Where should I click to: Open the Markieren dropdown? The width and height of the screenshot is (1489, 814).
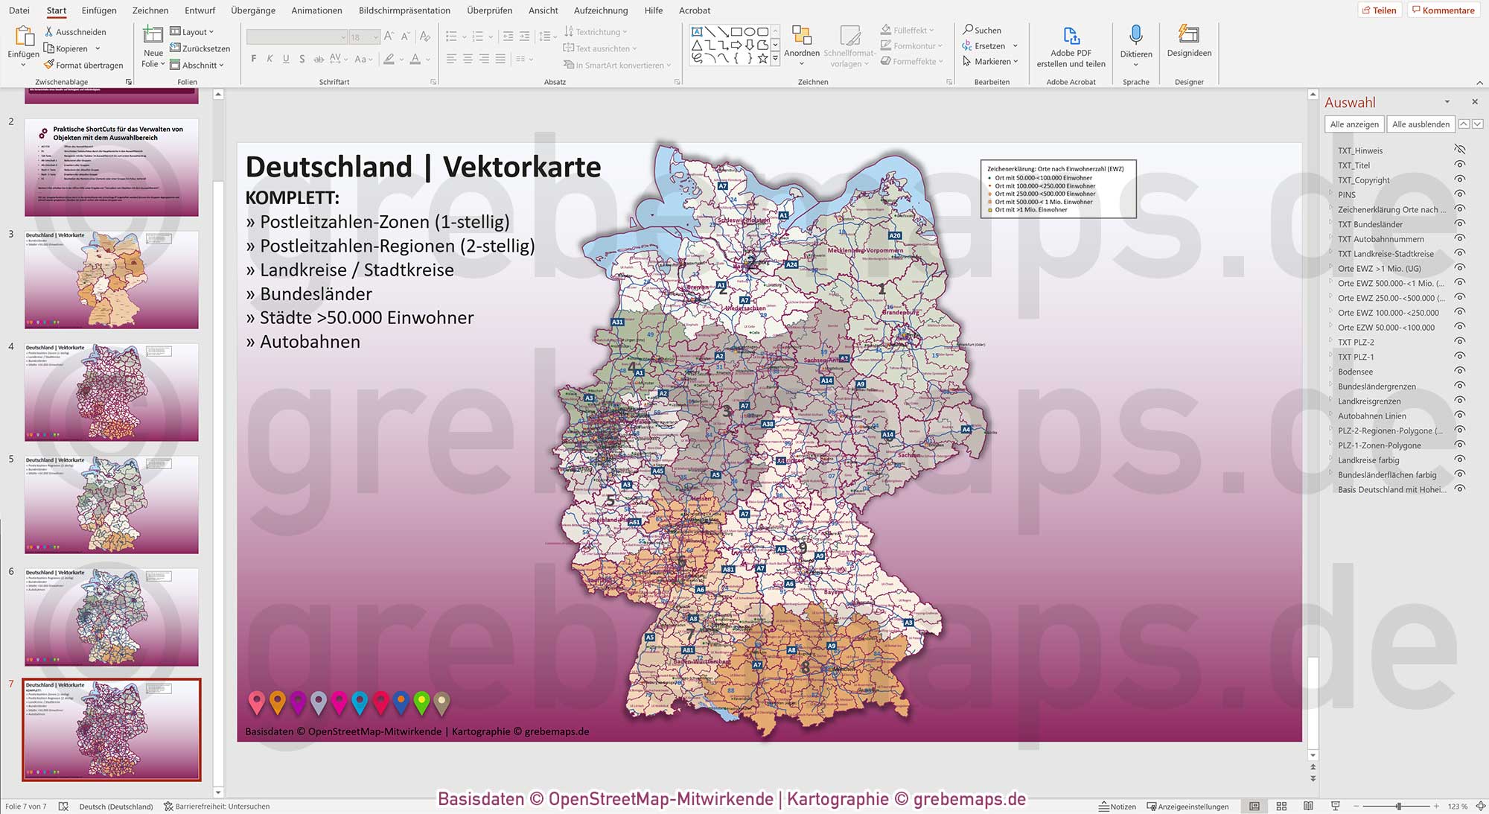pos(990,61)
